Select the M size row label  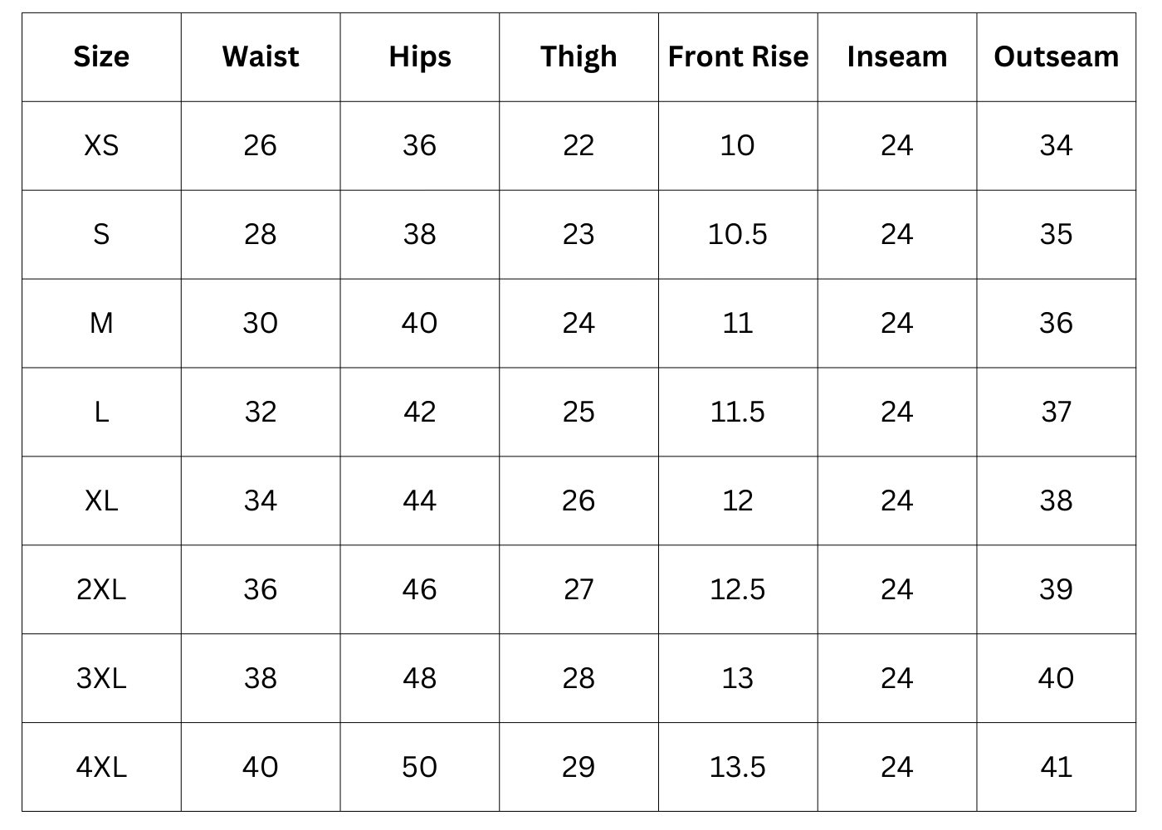pyautogui.click(x=101, y=323)
